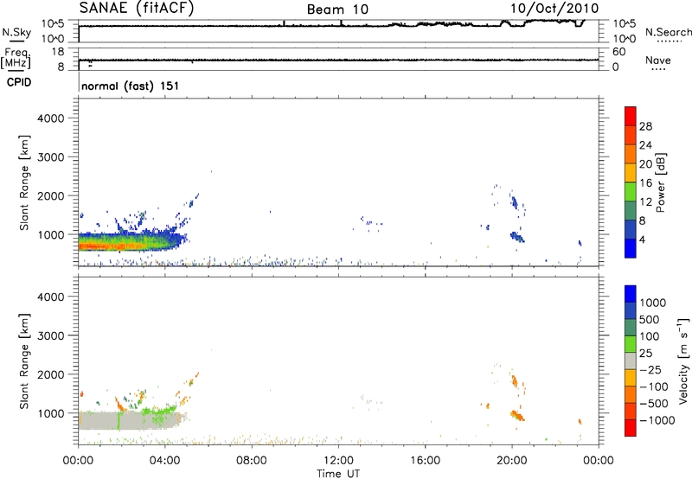Click the 4 label on power colorbar
Screen dimensions: 692x479
pos(643,239)
